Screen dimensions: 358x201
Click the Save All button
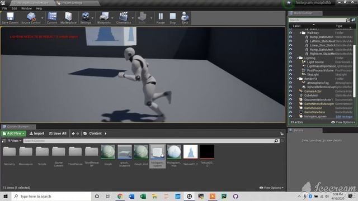pos(58,133)
